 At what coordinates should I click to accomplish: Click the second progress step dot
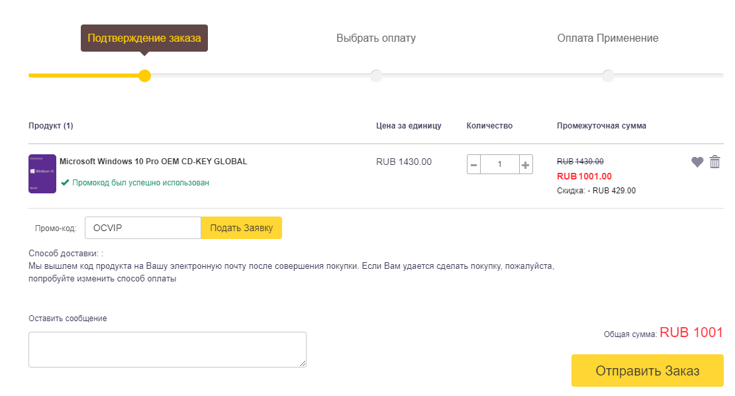pyautogui.click(x=376, y=75)
